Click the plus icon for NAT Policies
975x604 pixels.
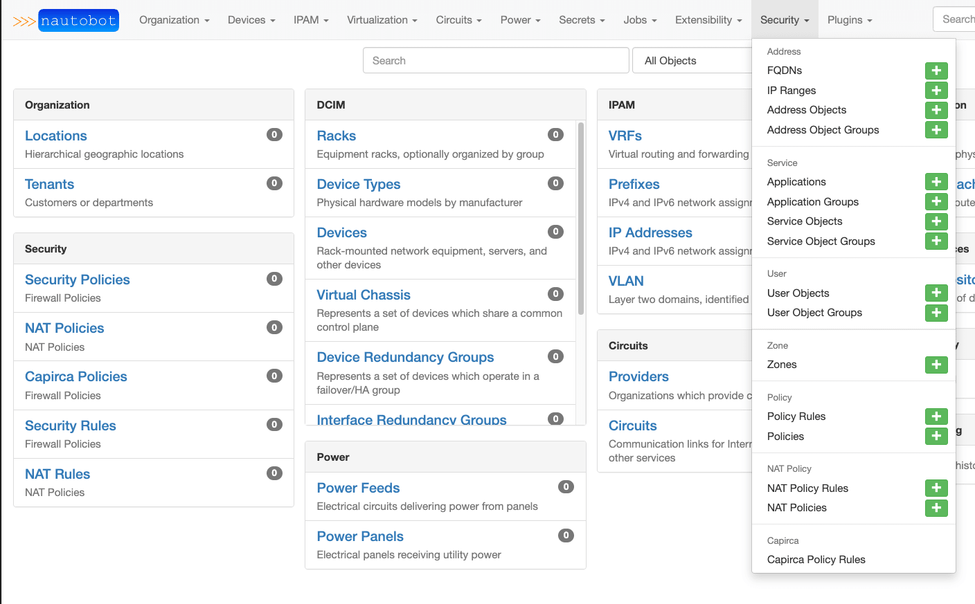click(x=936, y=508)
